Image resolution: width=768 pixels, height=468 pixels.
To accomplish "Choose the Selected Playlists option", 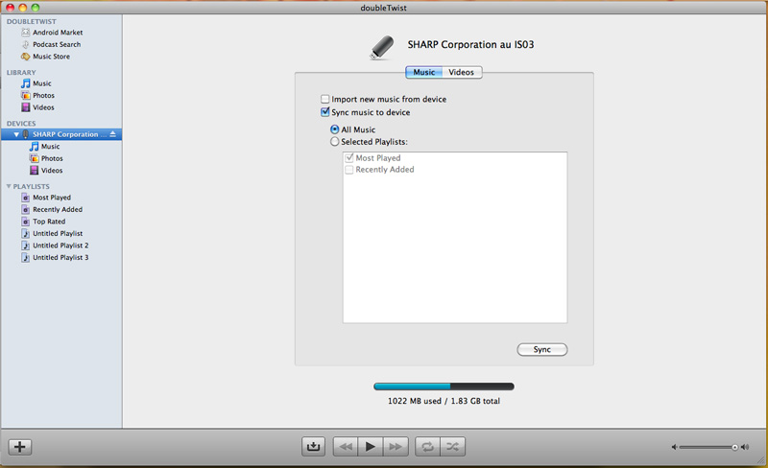I will point(334,142).
